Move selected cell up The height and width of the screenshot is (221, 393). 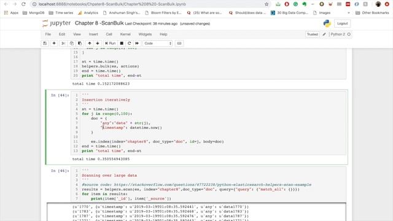[x=90, y=44]
